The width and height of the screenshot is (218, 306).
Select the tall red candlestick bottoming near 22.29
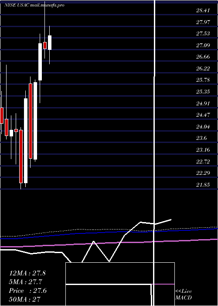point(21,156)
